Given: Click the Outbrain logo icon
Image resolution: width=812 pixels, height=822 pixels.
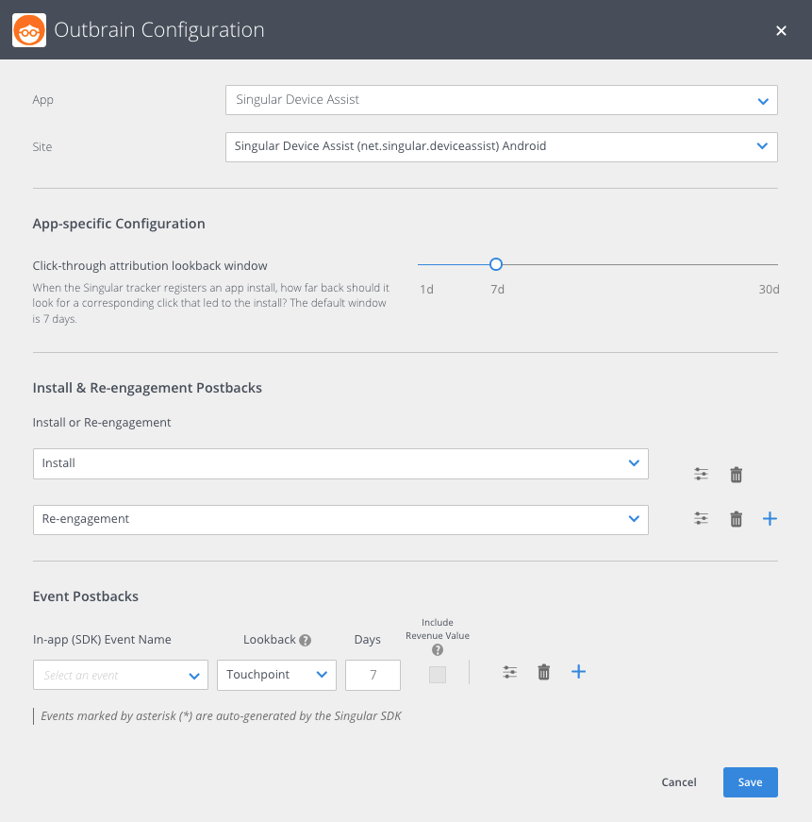Looking at the screenshot, I should [29, 30].
